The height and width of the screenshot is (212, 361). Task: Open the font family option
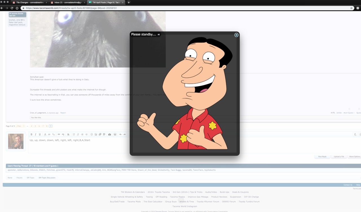[54, 135]
